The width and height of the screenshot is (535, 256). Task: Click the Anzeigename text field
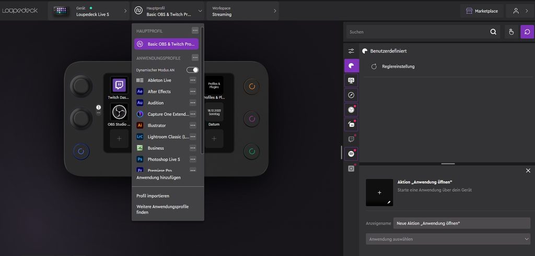tap(462, 223)
